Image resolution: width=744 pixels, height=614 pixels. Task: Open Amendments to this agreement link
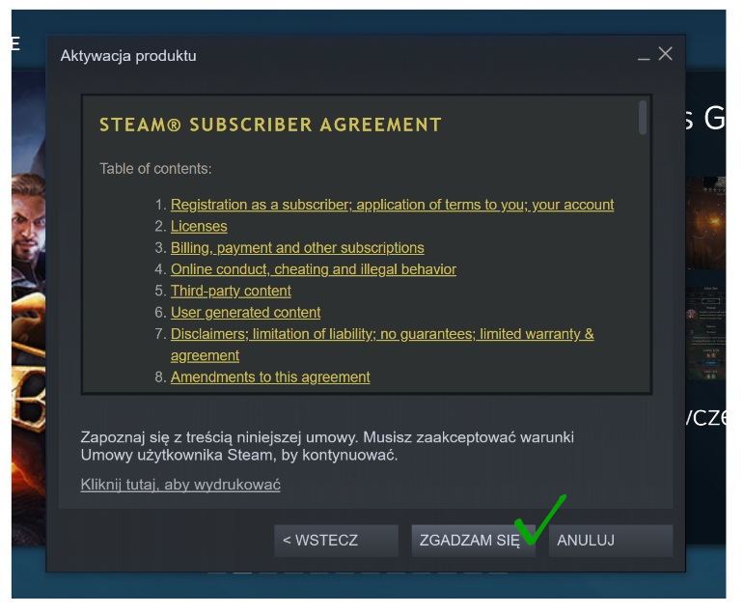point(270,377)
